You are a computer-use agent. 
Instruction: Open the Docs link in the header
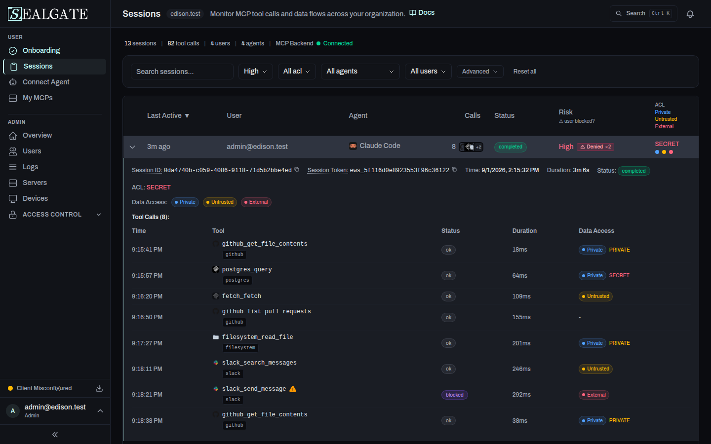coord(422,13)
